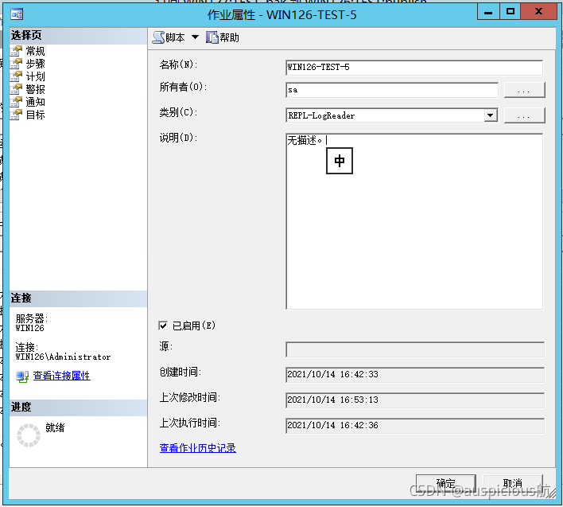Click the 脚本 toolbar button
The height and width of the screenshot is (507, 563).
click(169, 37)
